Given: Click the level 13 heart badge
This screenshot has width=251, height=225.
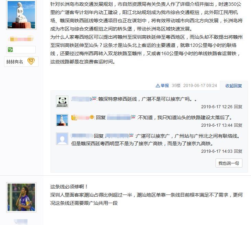Looking at the screenshot, I should [31, 61].
